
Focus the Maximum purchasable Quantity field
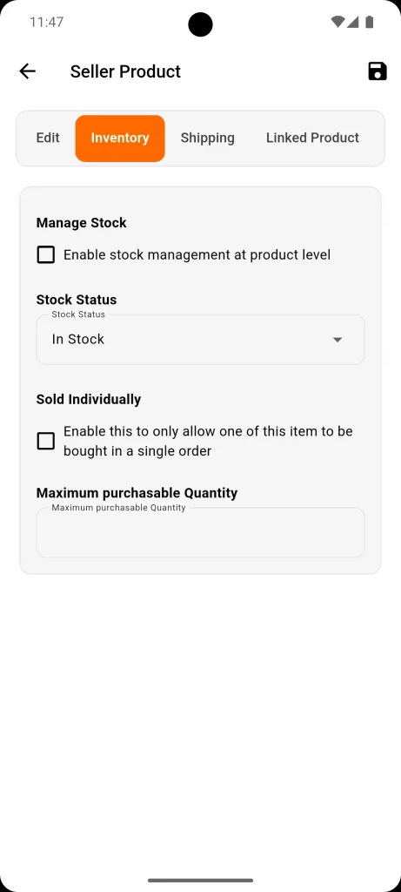pyautogui.click(x=200, y=532)
